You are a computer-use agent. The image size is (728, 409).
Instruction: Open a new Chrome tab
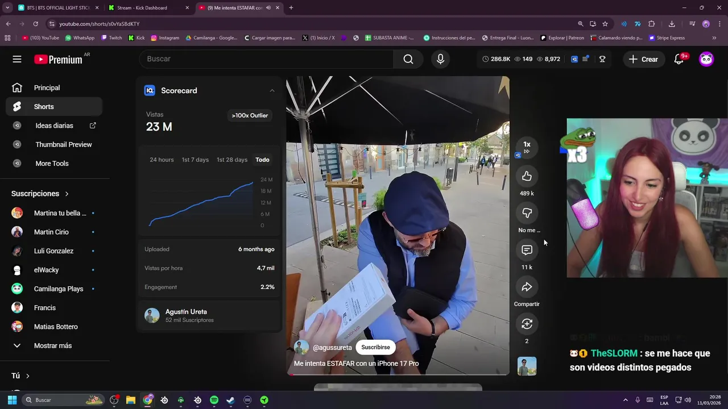tap(291, 8)
